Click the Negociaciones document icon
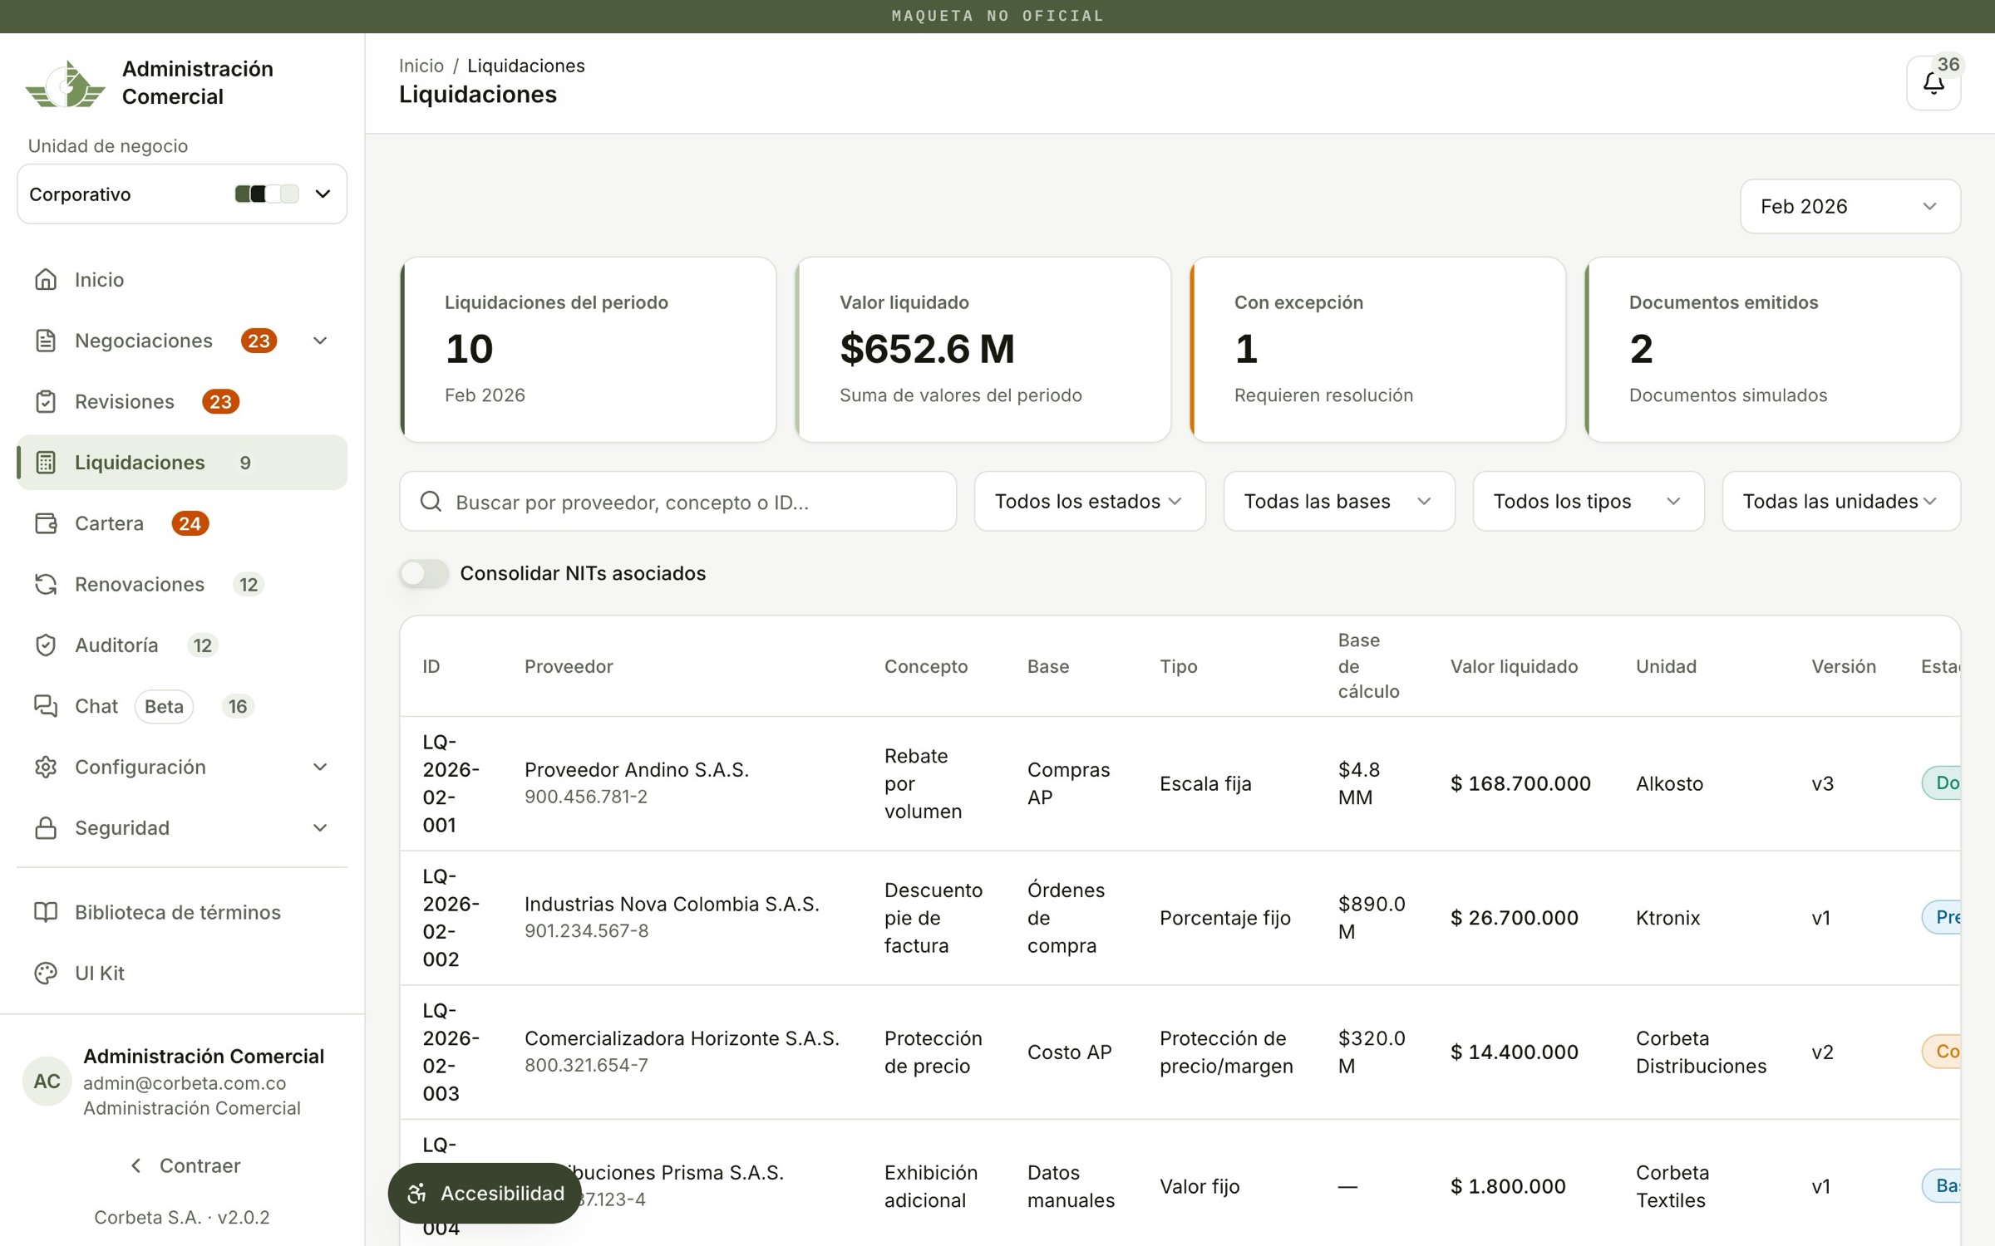 (46, 341)
